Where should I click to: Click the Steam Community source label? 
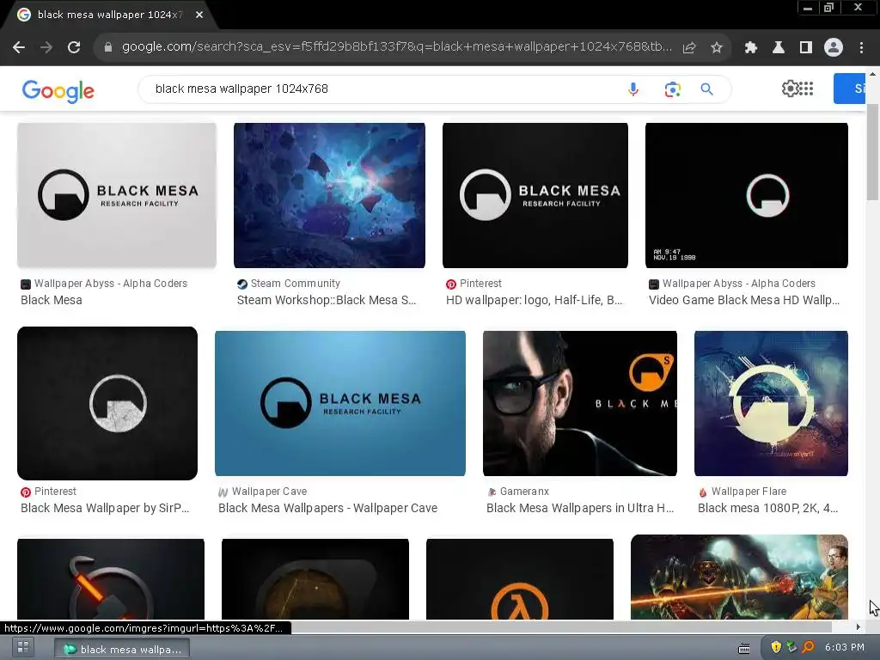point(296,284)
